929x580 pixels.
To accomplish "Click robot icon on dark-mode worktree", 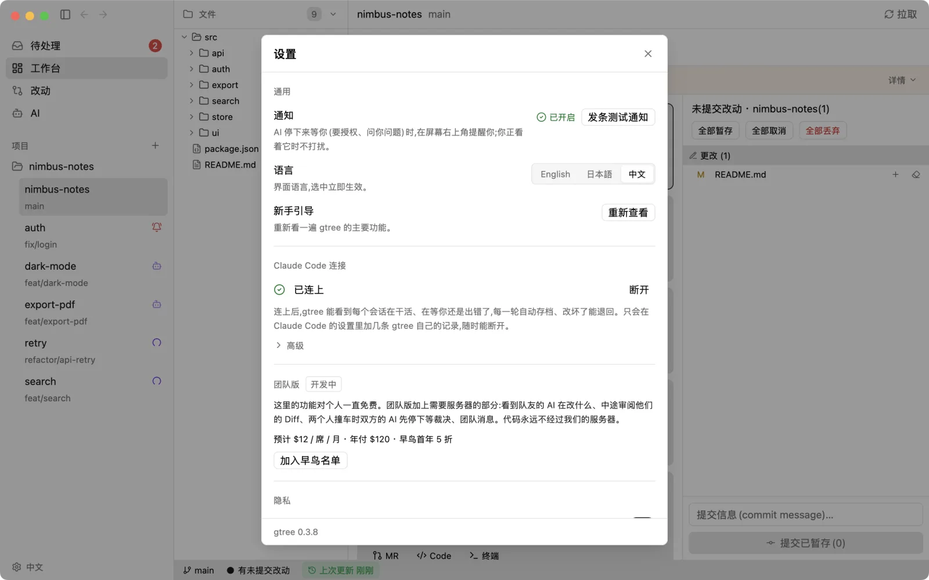I will 157,266.
